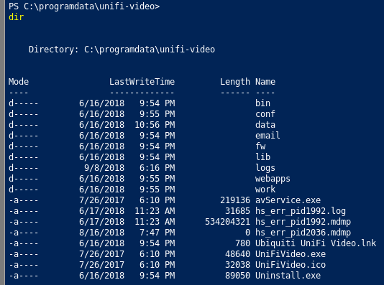Viewport: 384px width, 285px height.
Task: Click the 'LastWriteTime' column header
Action: tap(142, 82)
